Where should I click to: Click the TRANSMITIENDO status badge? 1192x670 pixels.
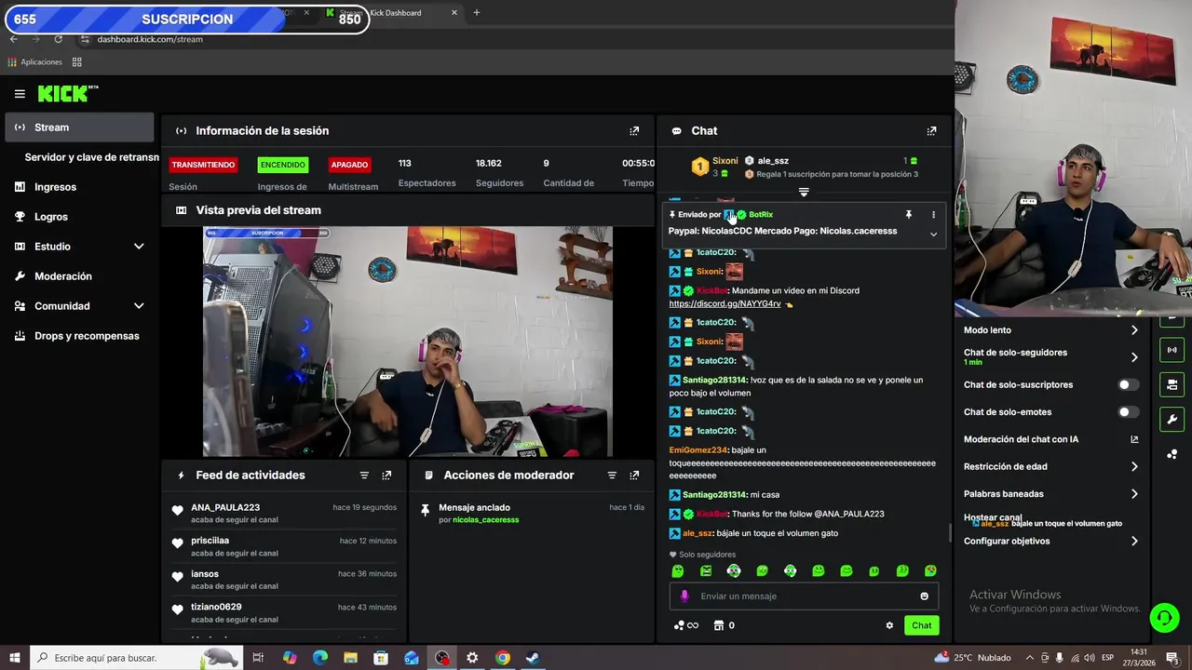coord(203,165)
